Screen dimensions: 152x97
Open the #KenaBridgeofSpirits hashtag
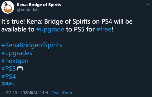(x=32, y=45)
